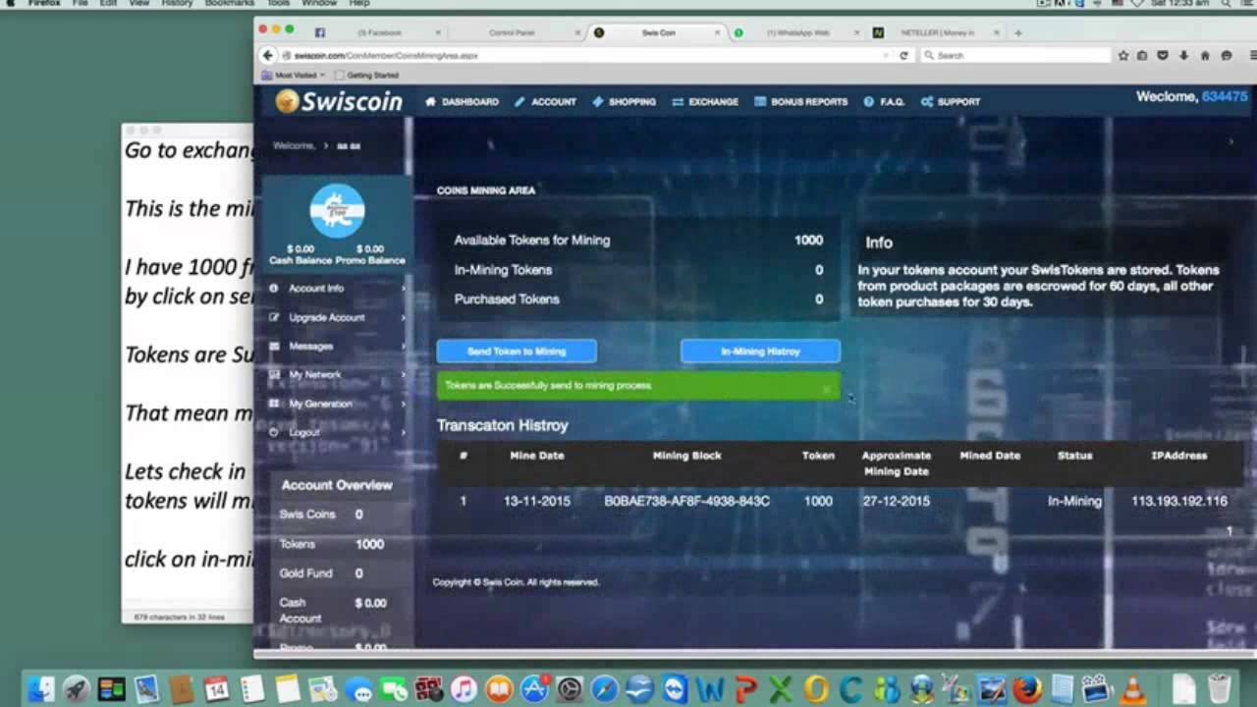Image resolution: width=1257 pixels, height=707 pixels.
Task: Reload the page with the refresh icon
Action: (x=903, y=56)
